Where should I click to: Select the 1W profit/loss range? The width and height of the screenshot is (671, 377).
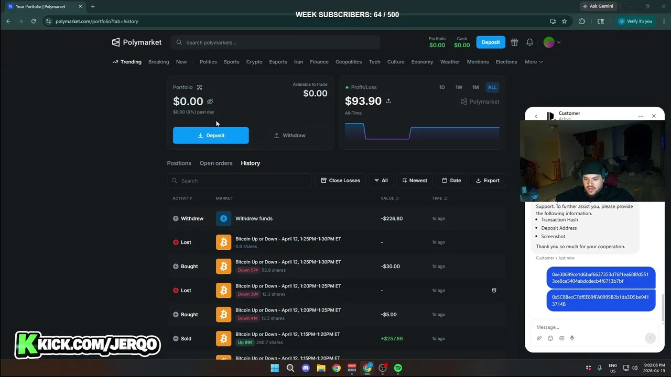tap(459, 87)
